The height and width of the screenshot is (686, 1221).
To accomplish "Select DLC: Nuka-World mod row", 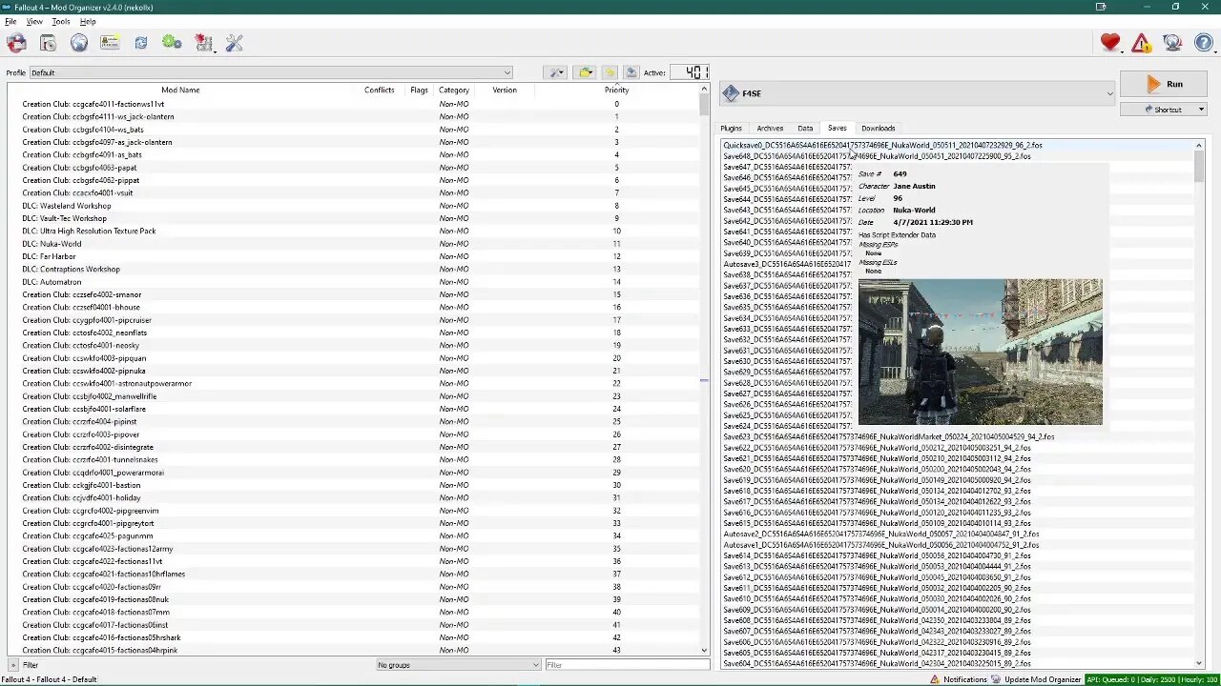I will click(353, 244).
